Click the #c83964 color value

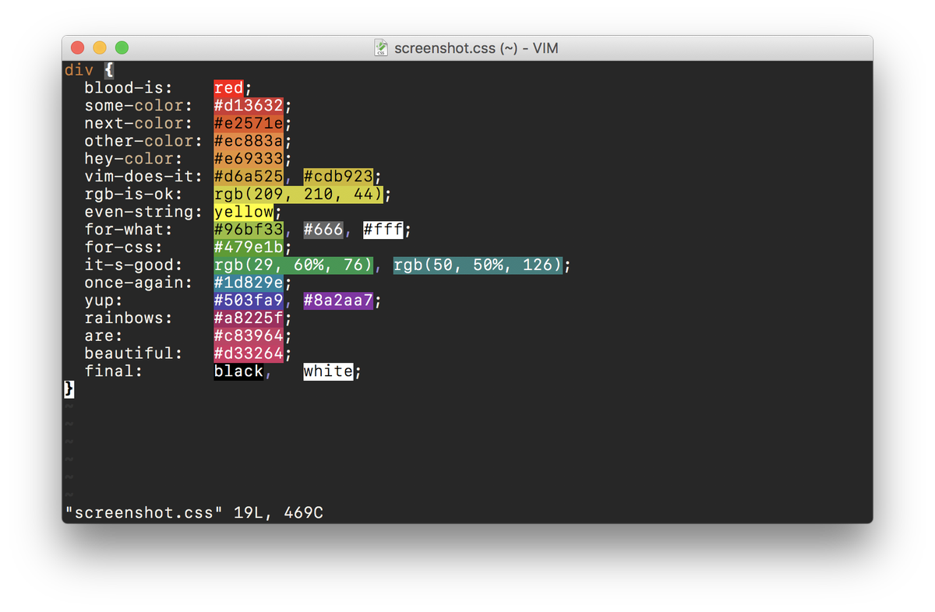(249, 336)
